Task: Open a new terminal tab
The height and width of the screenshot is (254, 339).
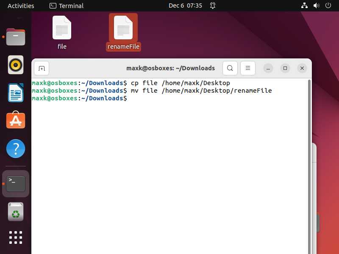Action: [42, 68]
